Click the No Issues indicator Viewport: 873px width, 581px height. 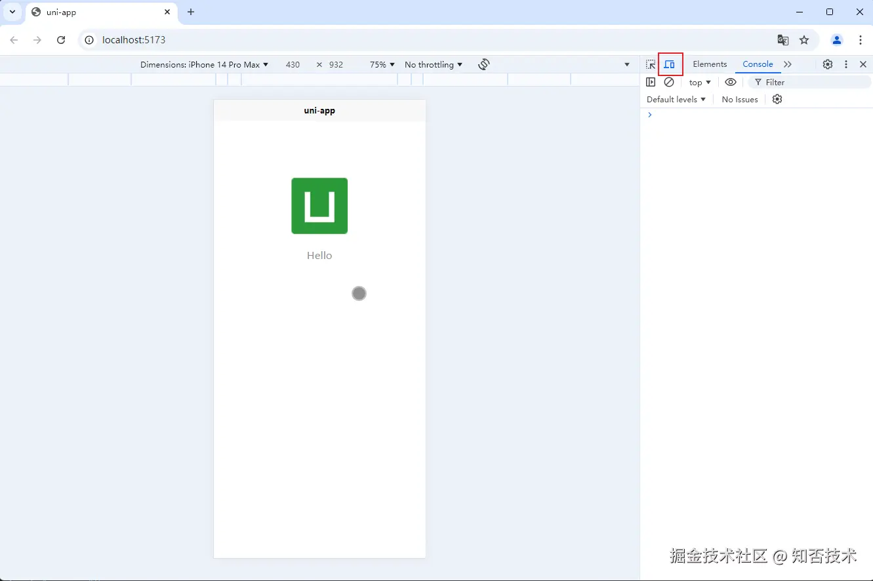coord(740,100)
